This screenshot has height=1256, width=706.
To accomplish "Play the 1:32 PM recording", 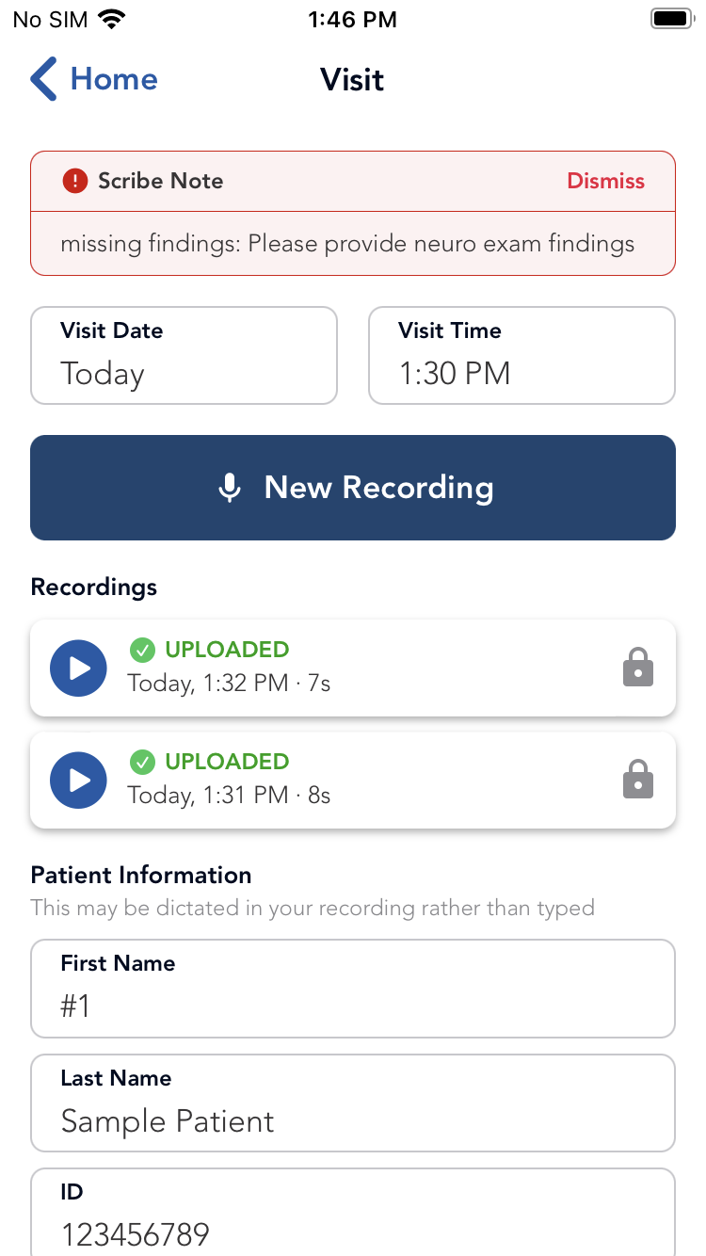I will coord(78,668).
